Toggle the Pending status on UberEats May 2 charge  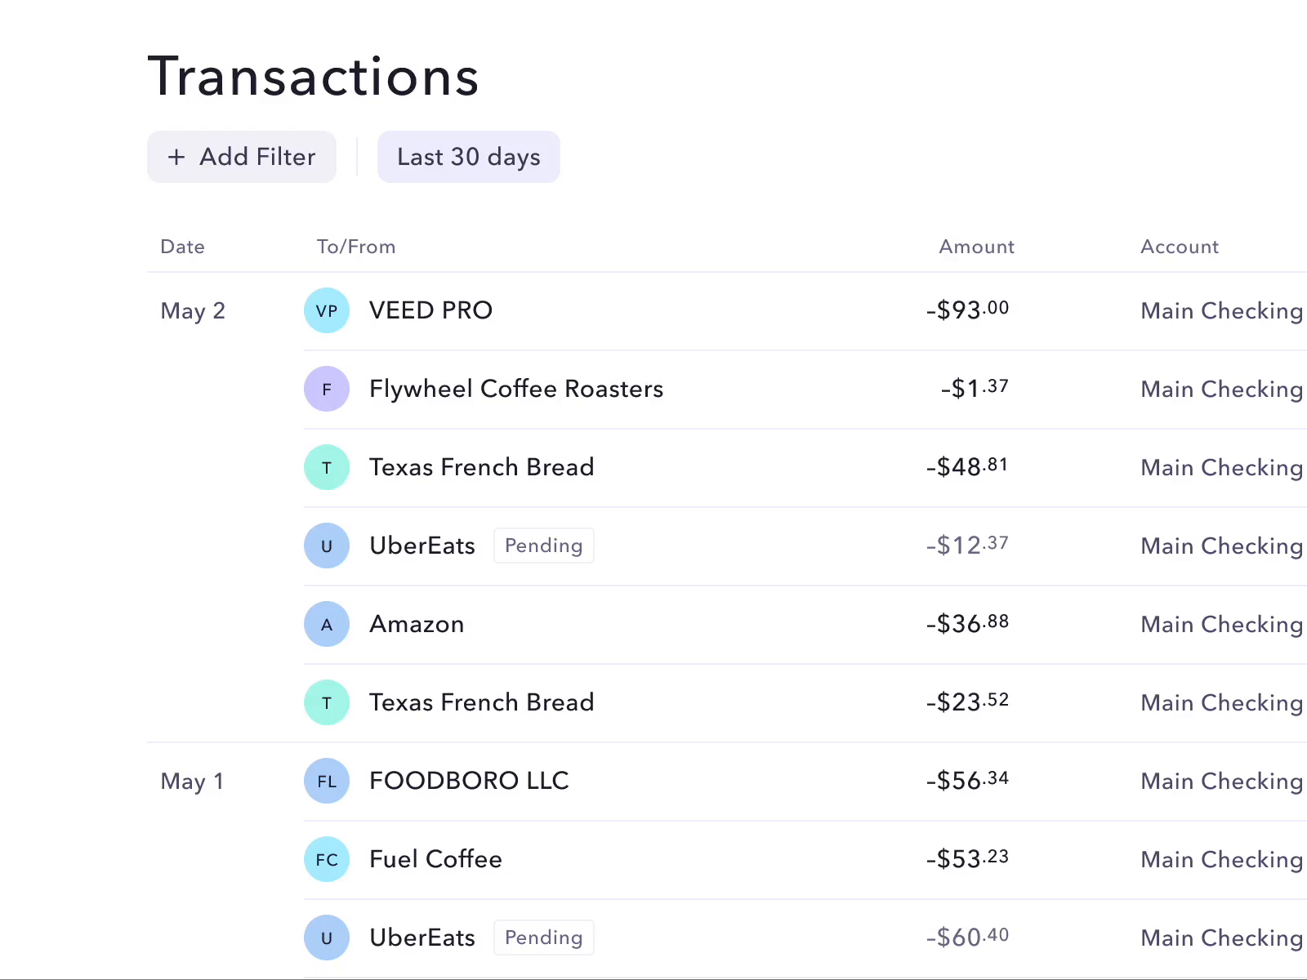pyautogui.click(x=543, y=546)
